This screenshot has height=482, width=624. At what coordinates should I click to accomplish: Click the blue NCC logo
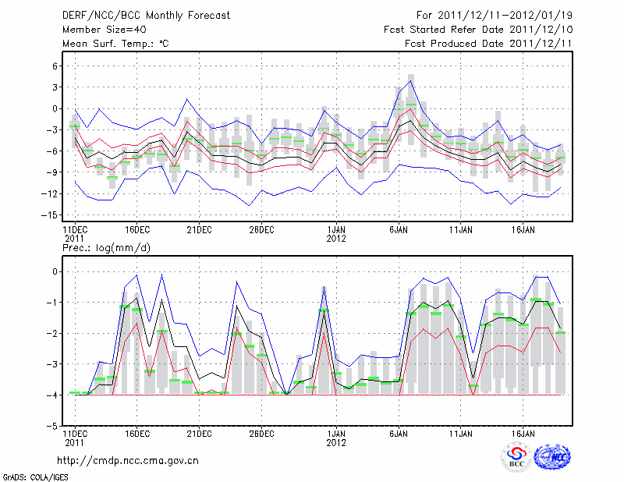(x=551, y=456)
